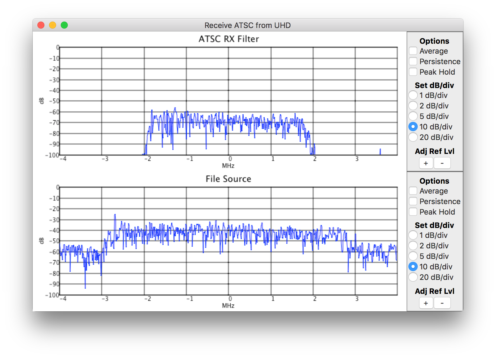The width and height of the screenshot is (496, 358).
Task: Click the upper Adj Ref Lvl heading
Action: (x=435, y=151)
